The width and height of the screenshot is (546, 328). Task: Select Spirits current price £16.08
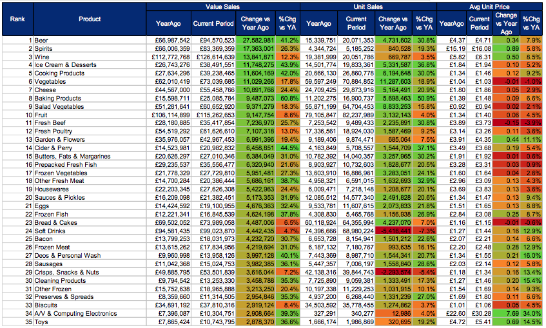pyautogui.click(x=480, y=49)
